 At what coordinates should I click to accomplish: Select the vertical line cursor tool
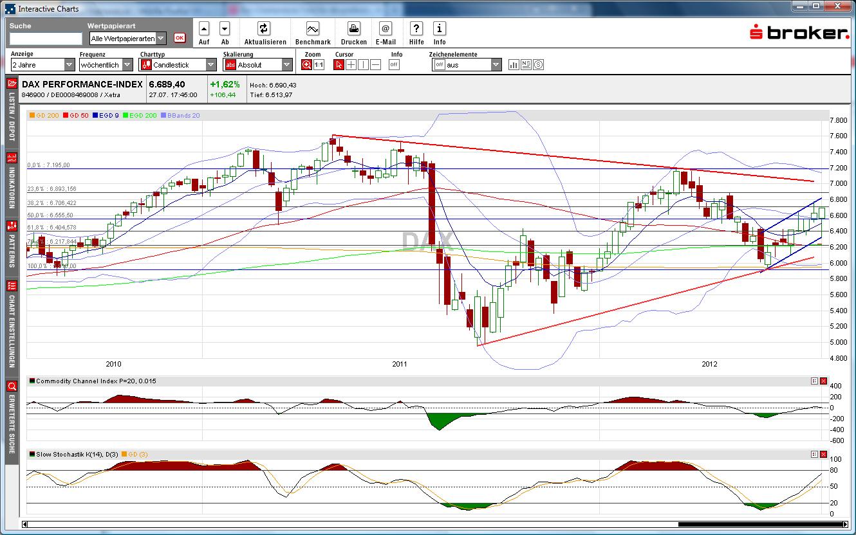point(362,64)
